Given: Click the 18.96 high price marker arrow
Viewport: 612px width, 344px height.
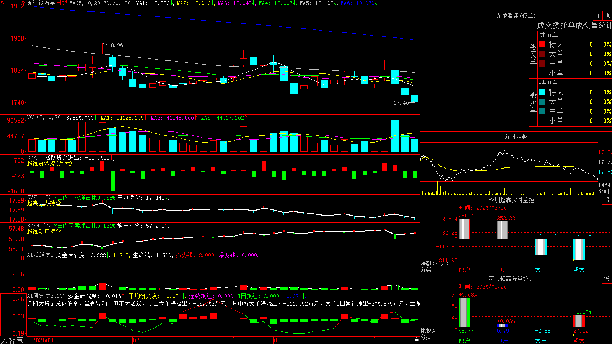Looking at the screenshot, I should pos(104,44).
